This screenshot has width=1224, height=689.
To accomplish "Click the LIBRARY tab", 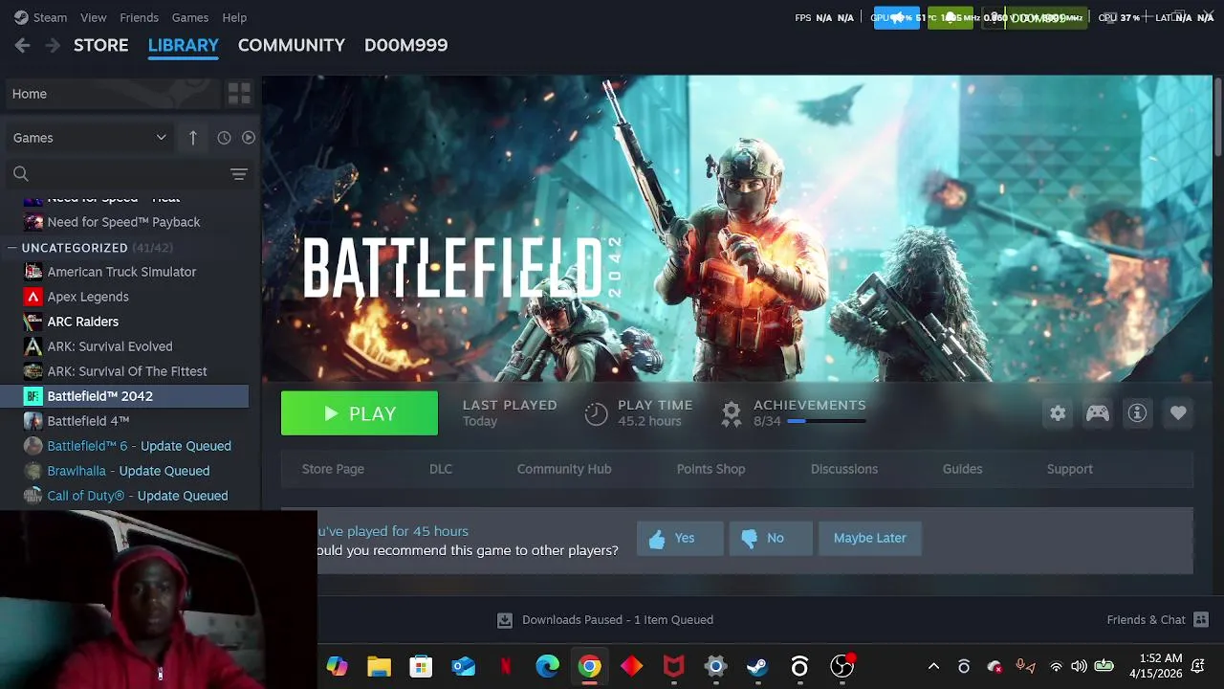I will pyautogui.click(x=184, y=45).
